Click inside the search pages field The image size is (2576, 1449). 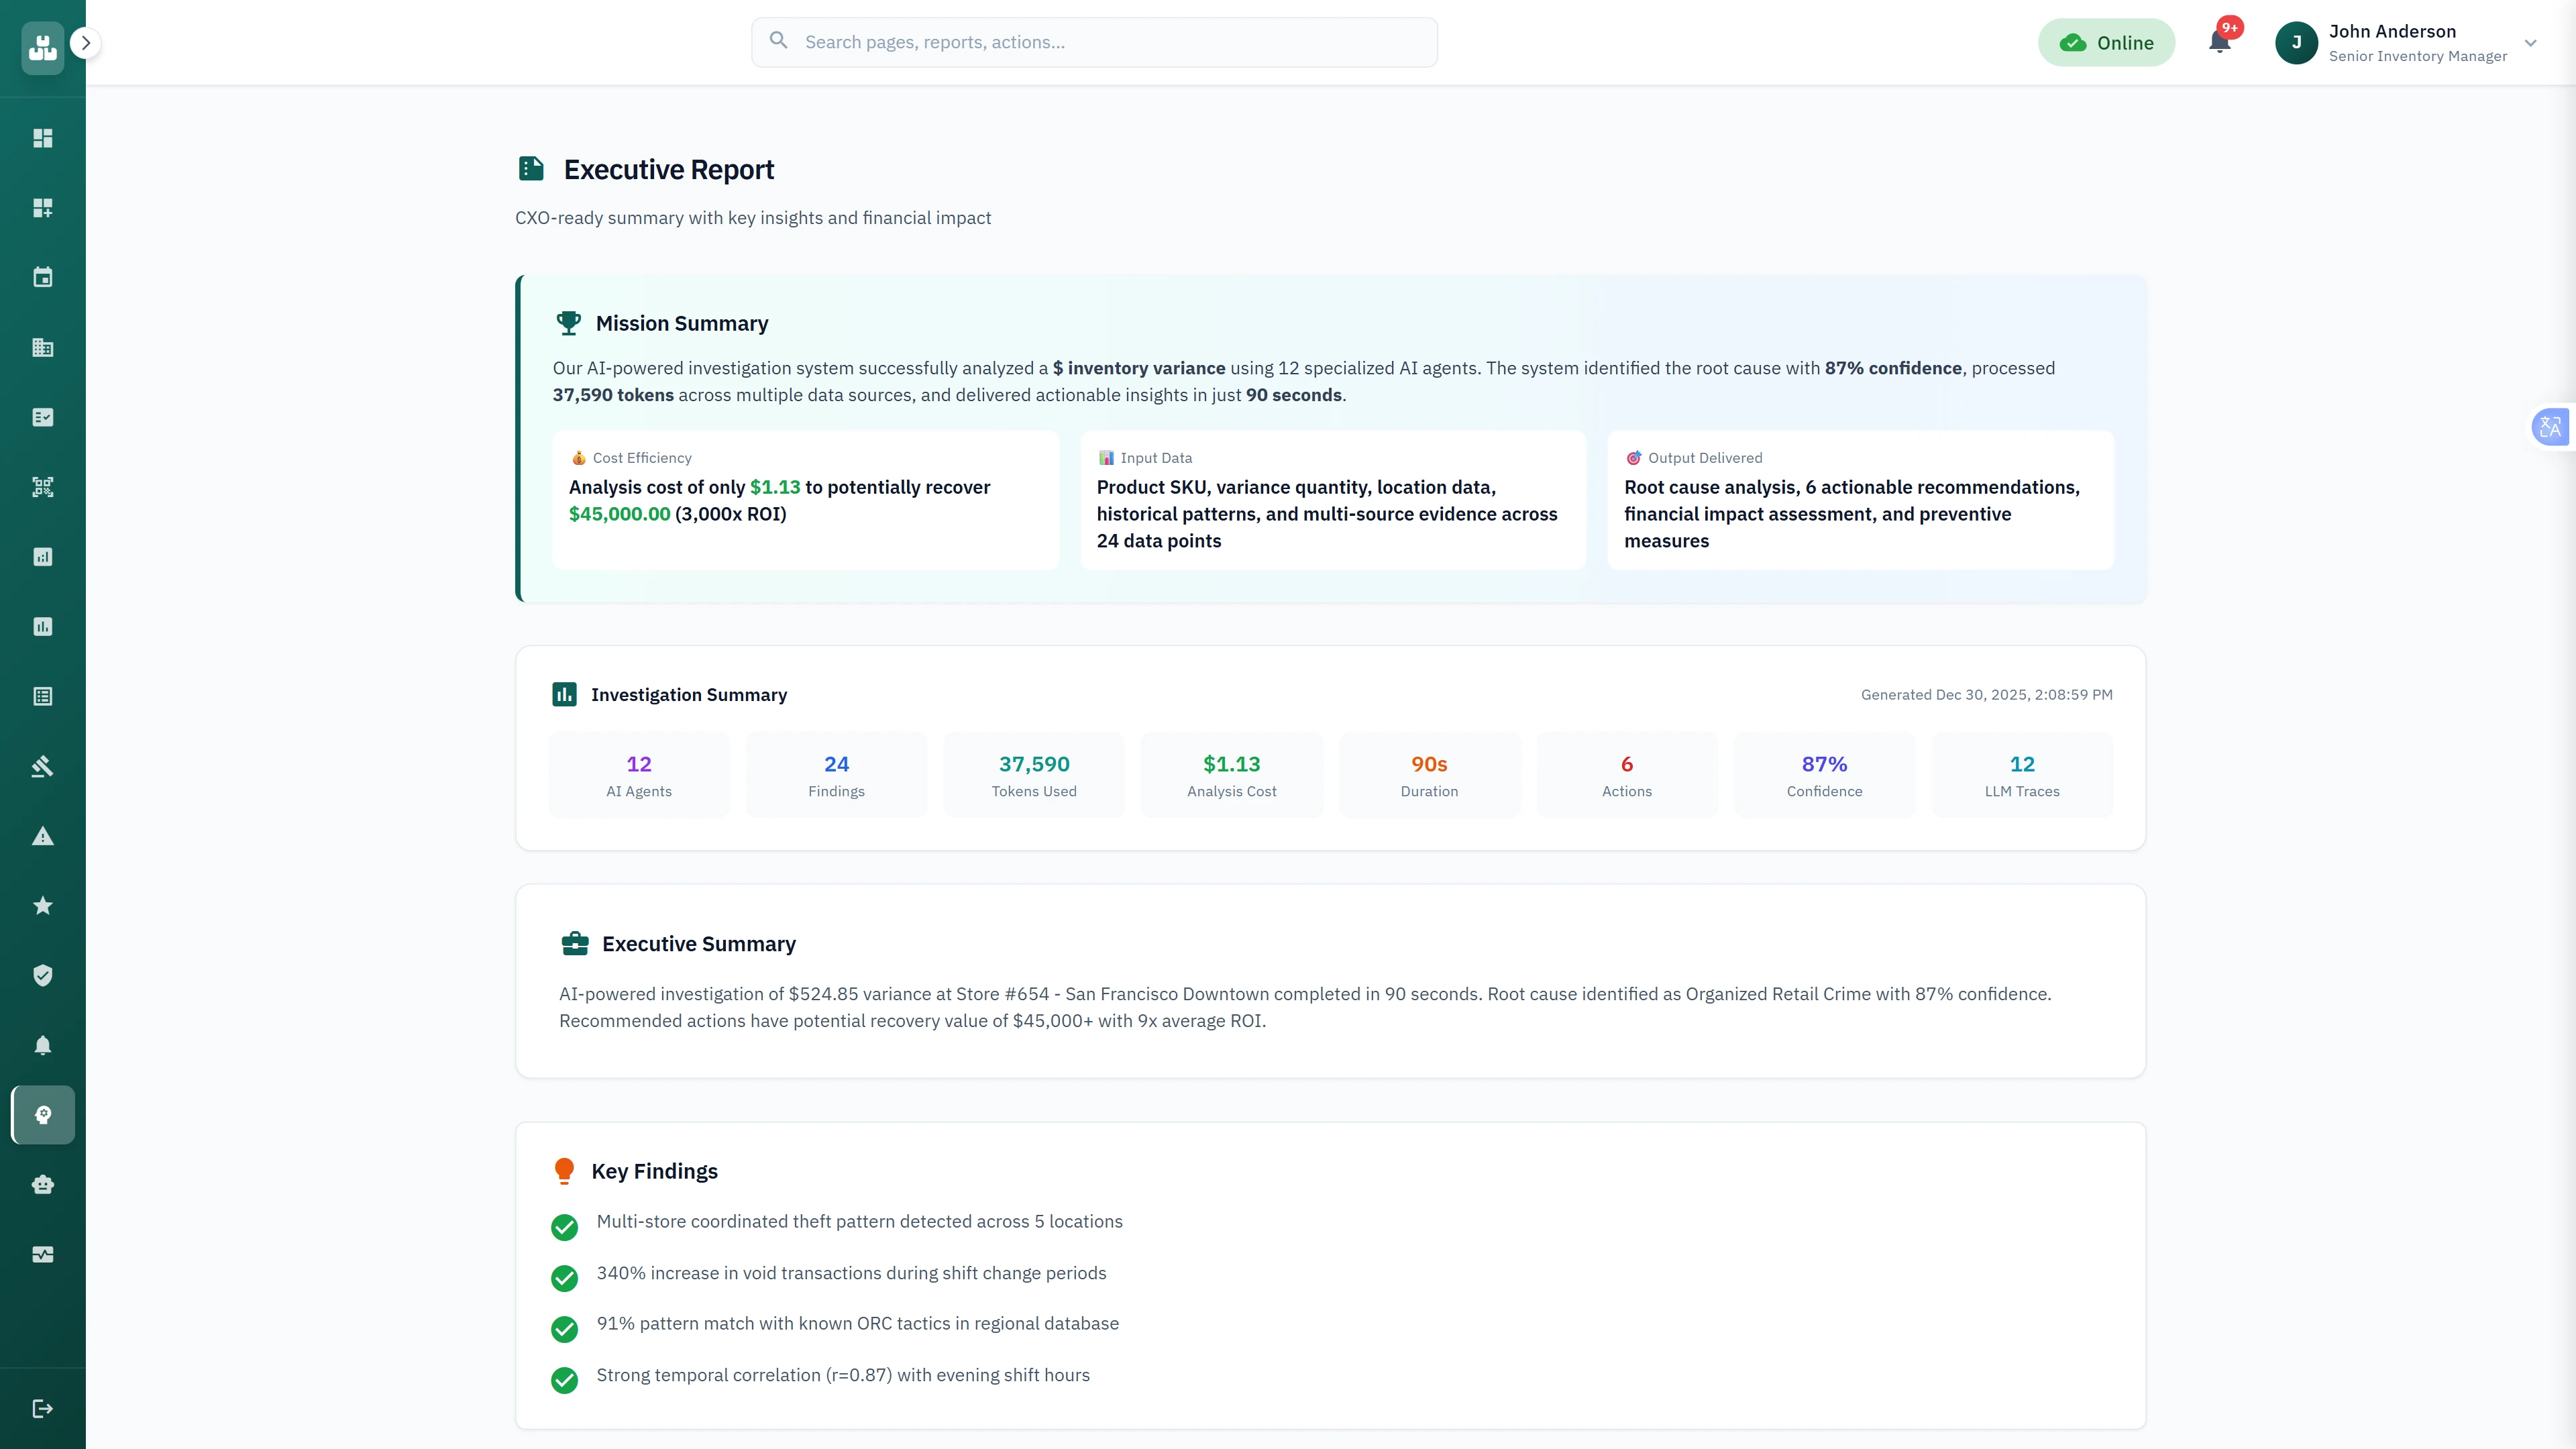1094,42
